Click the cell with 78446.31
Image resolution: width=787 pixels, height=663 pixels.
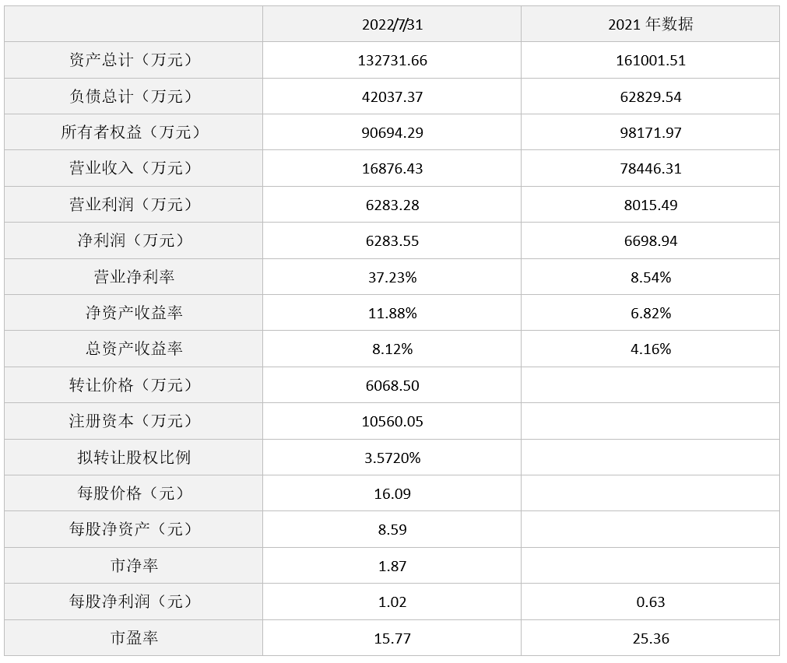point(650,169)
